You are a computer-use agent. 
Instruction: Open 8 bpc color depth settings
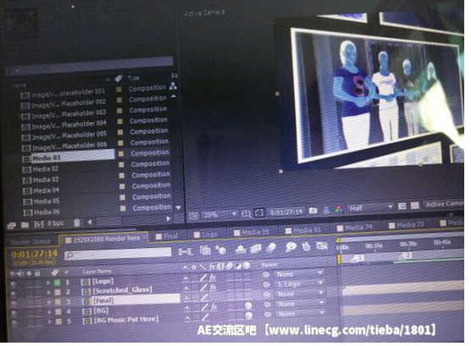56,223
